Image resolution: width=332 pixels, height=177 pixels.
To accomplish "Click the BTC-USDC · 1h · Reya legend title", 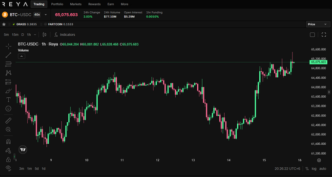I will point(38,44).
